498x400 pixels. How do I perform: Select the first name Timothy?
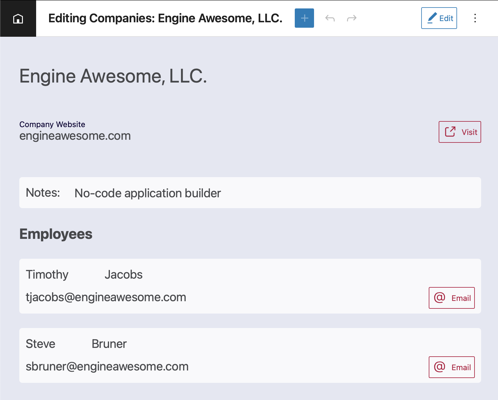tap(47, 274)
